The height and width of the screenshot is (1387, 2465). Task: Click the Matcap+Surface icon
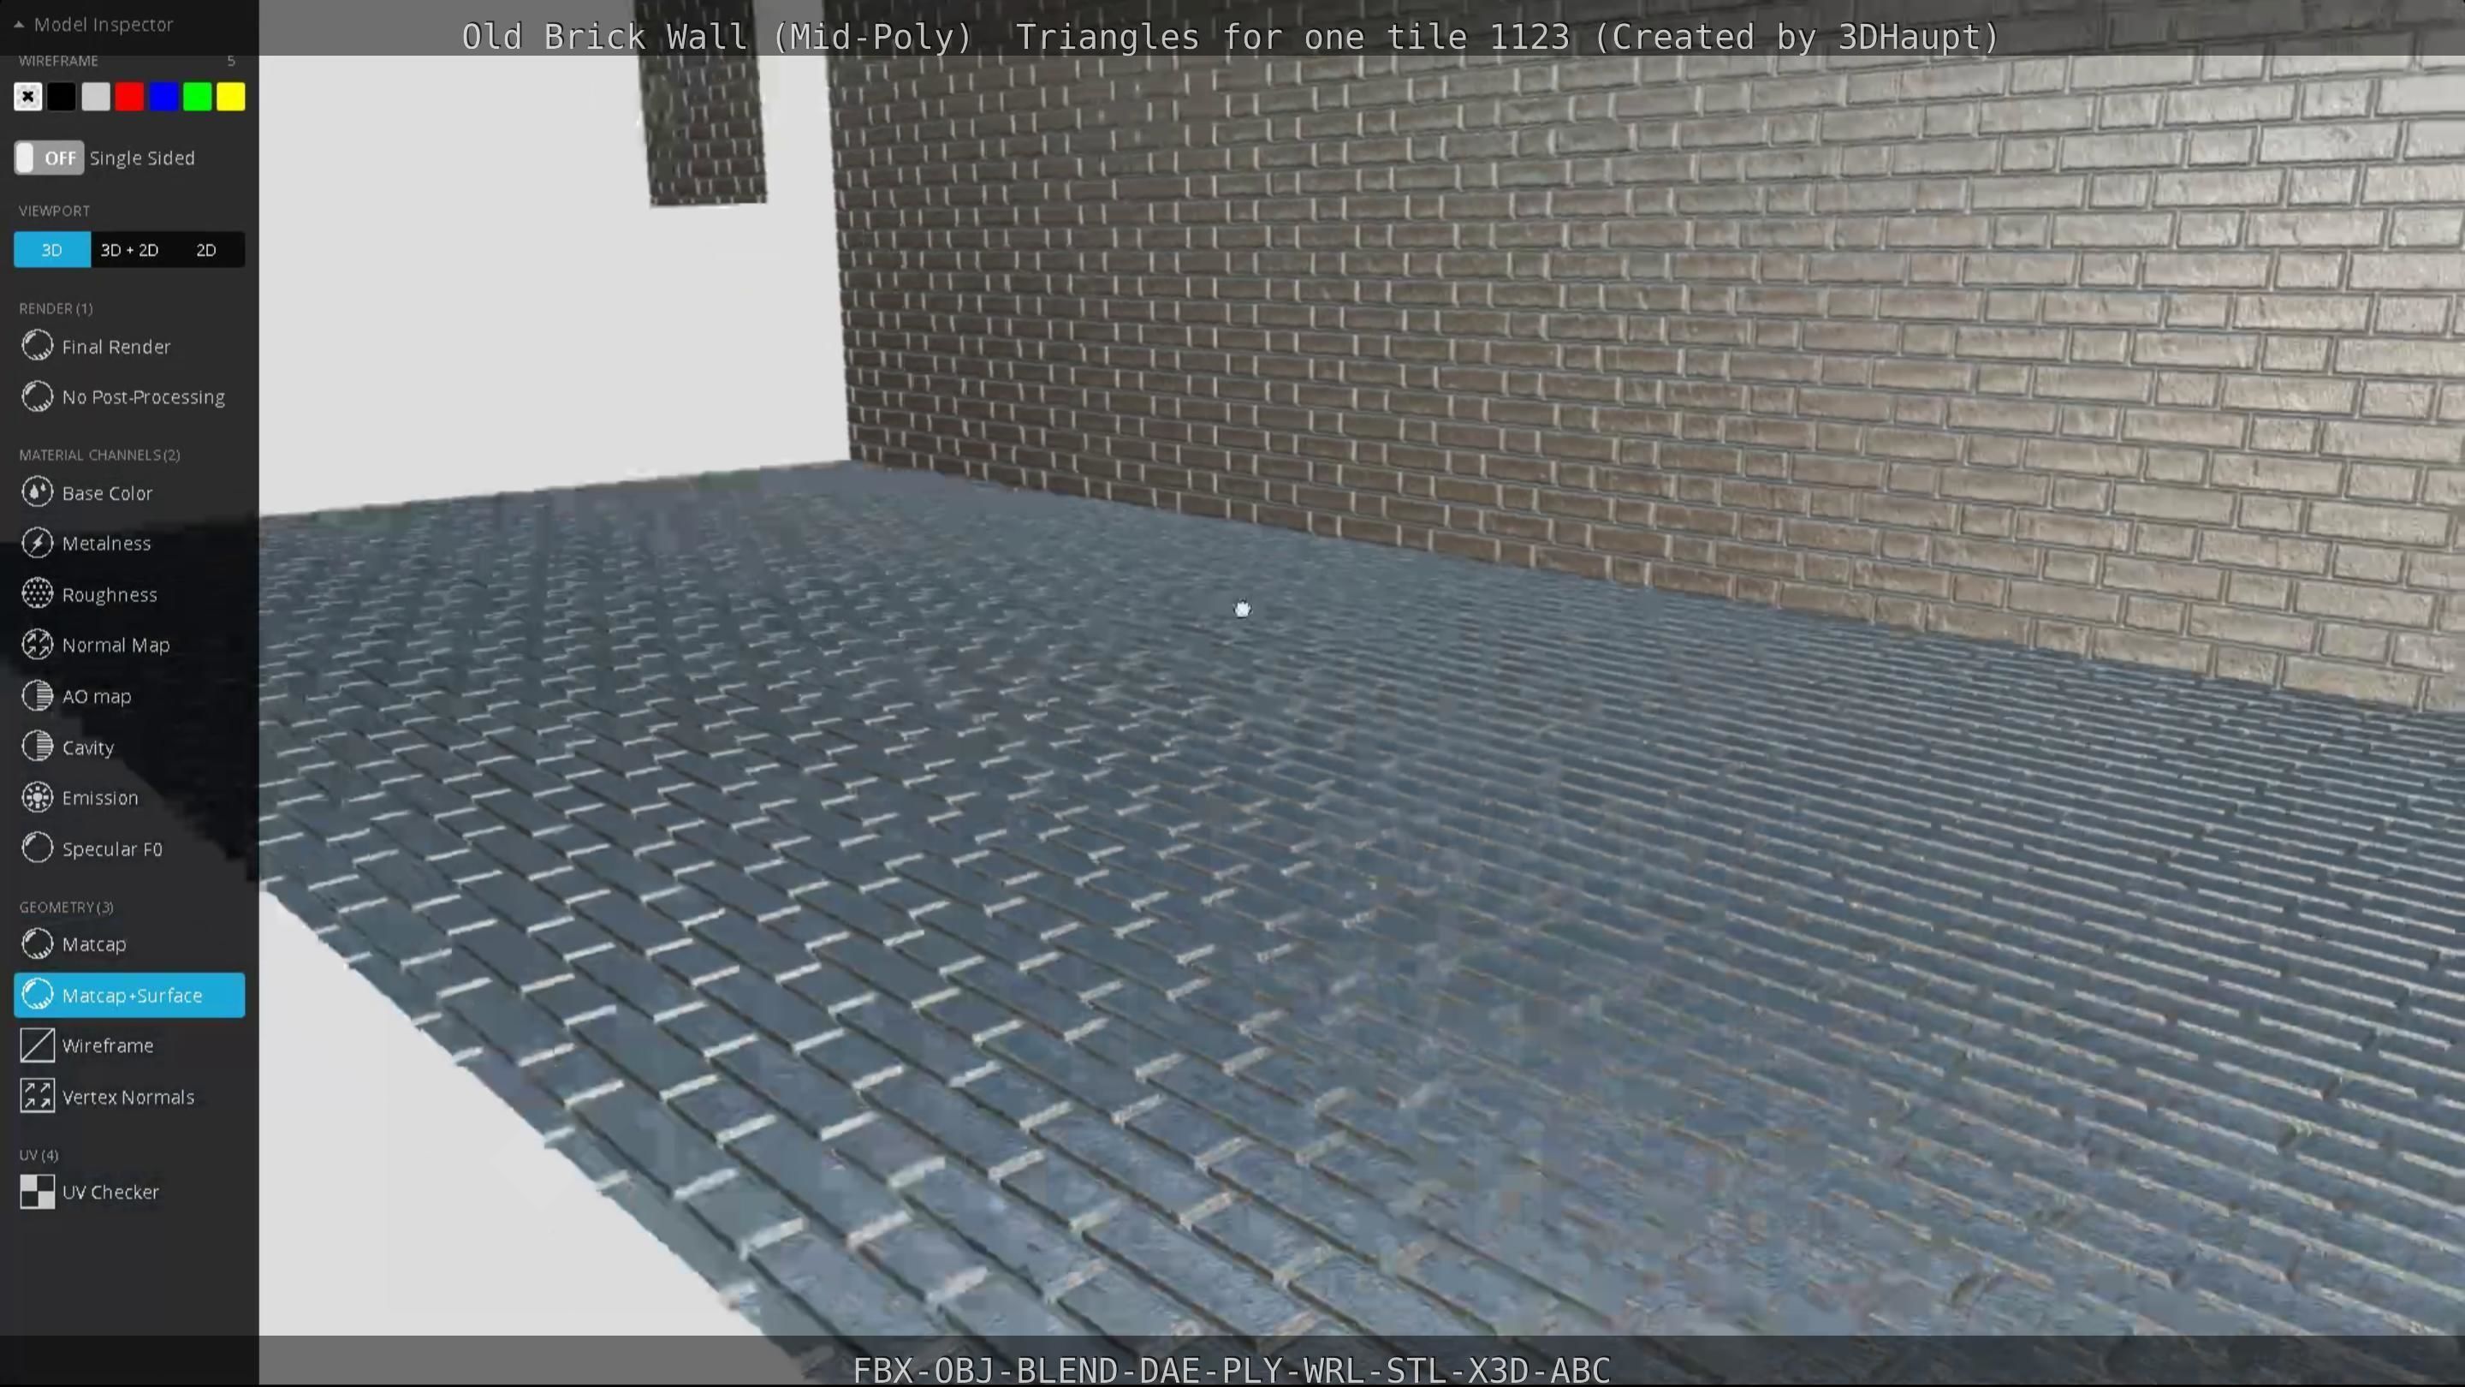38,995
